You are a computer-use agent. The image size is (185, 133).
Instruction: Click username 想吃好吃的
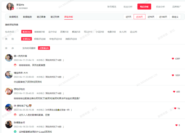(19, 89)
